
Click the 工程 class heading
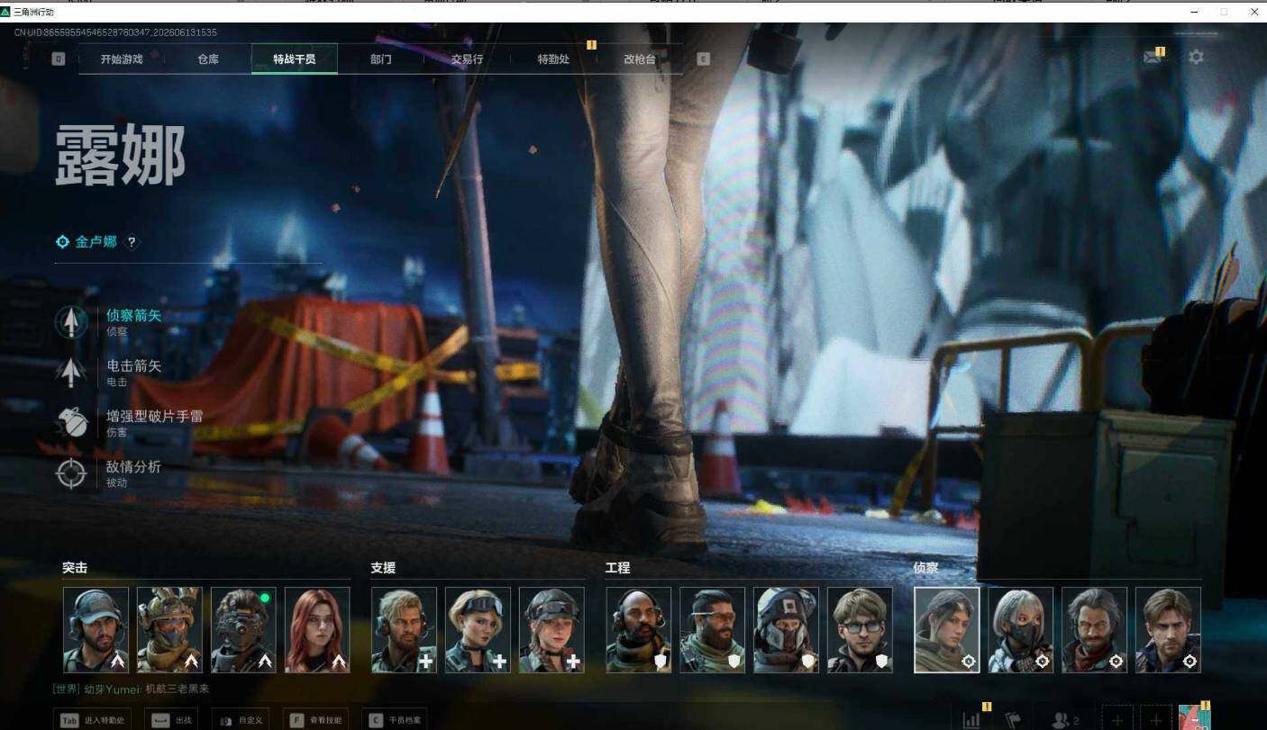click(617, 568)
